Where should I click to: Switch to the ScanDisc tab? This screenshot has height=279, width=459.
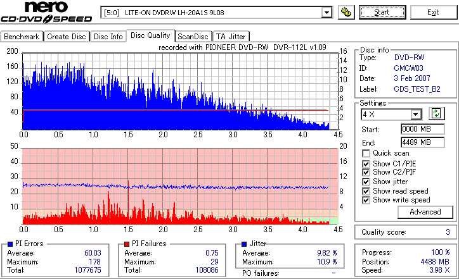coord(193,37)
